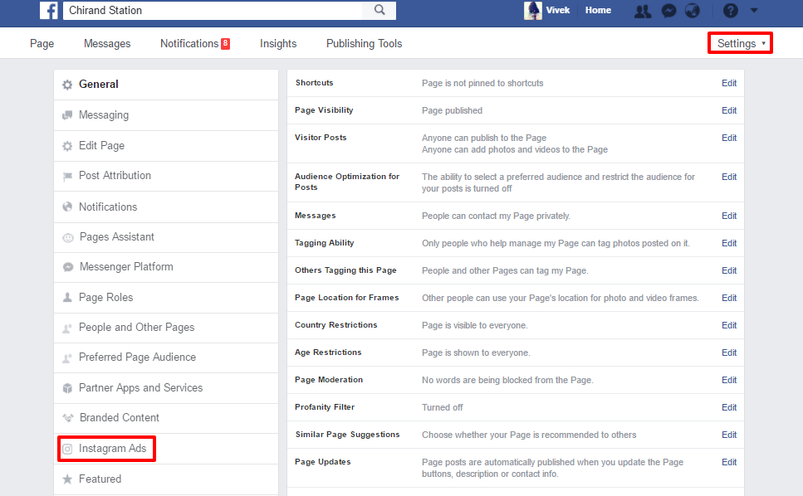Image resolution: width=803 pixels, height=496 pixels.
Task: Select Branded Content handshake icon
Action: tap(67, 418)
